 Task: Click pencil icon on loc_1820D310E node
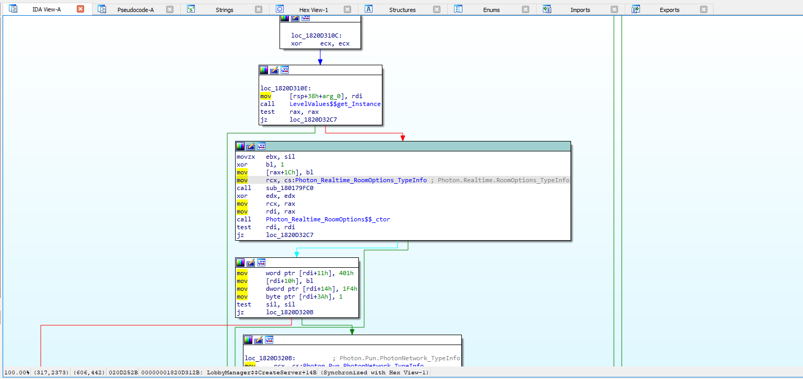pos(274,70)
